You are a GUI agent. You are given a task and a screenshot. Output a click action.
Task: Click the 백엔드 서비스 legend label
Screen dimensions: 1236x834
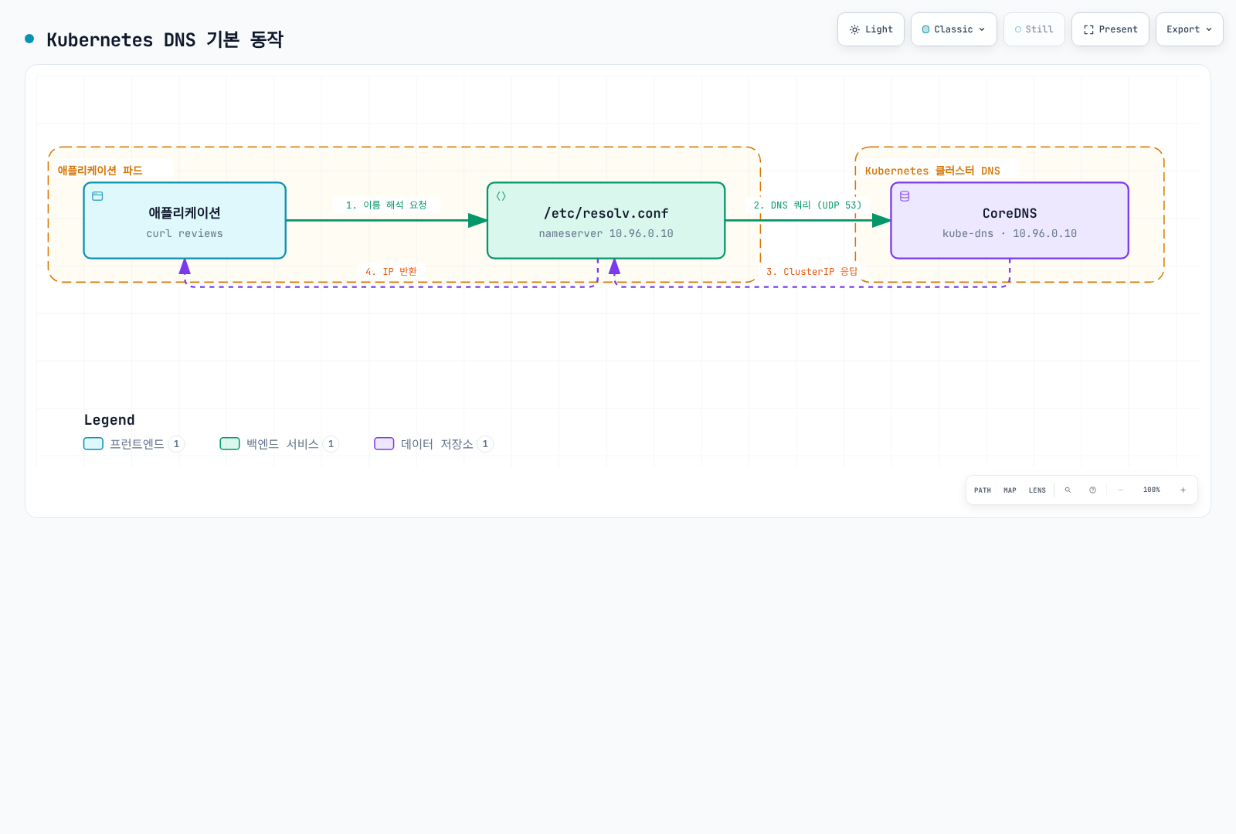pos(283,444)
